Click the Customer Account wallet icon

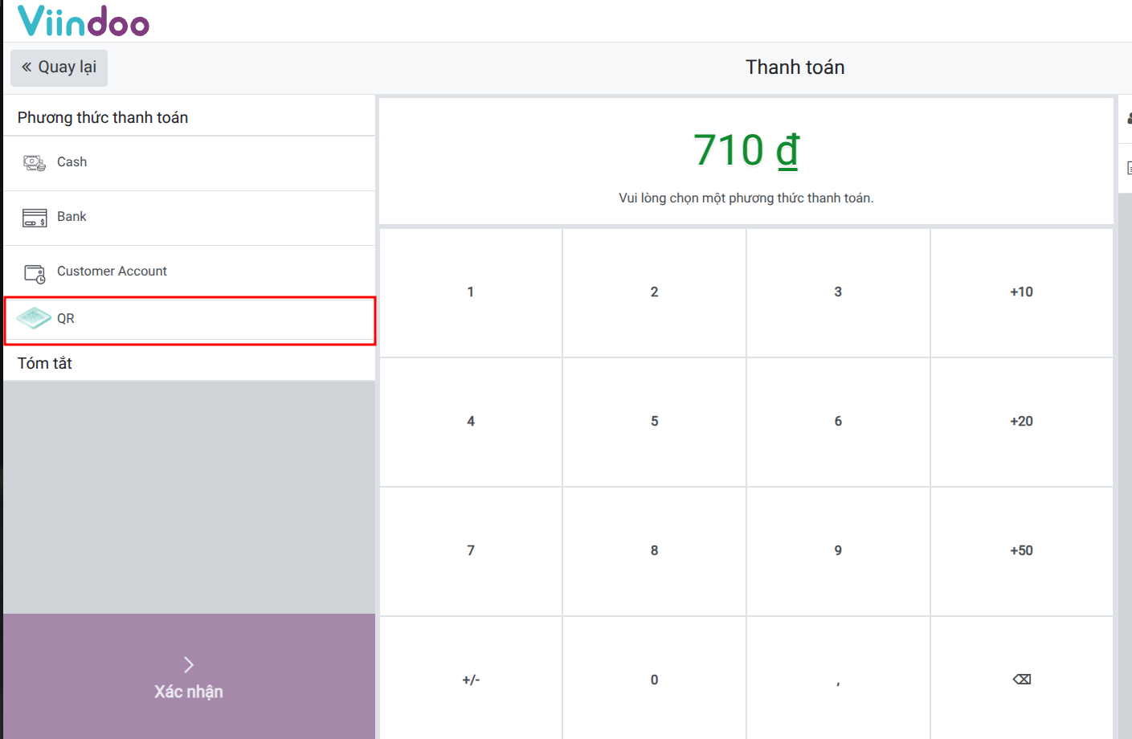35,273
